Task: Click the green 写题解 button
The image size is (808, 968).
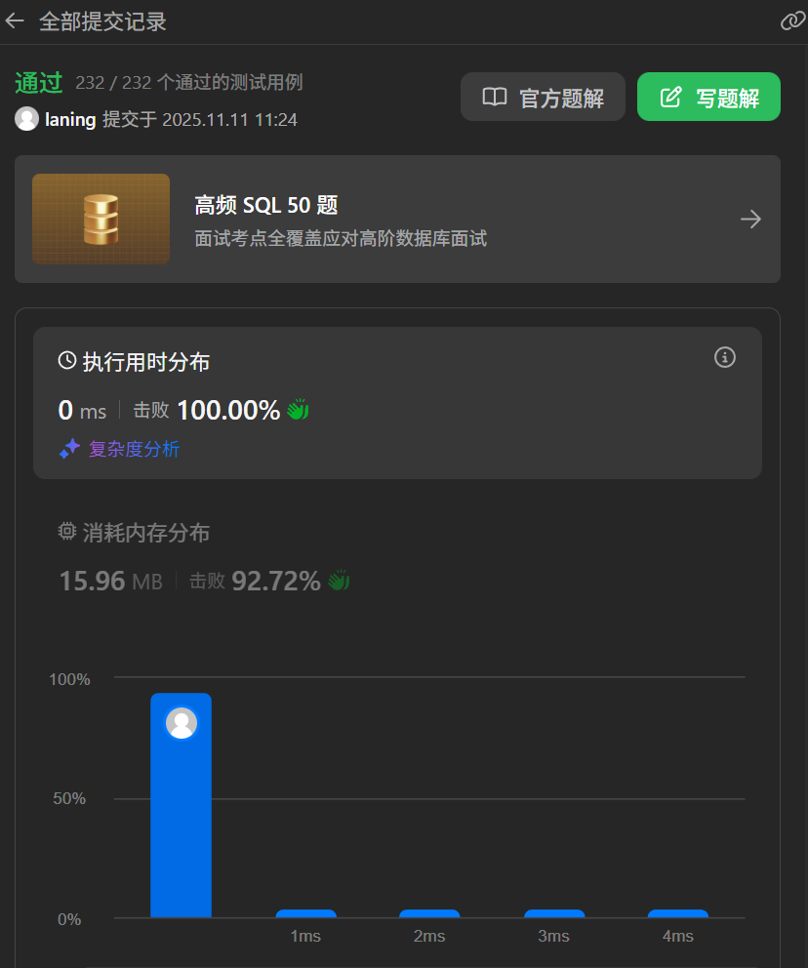Action: pos(708,97)
